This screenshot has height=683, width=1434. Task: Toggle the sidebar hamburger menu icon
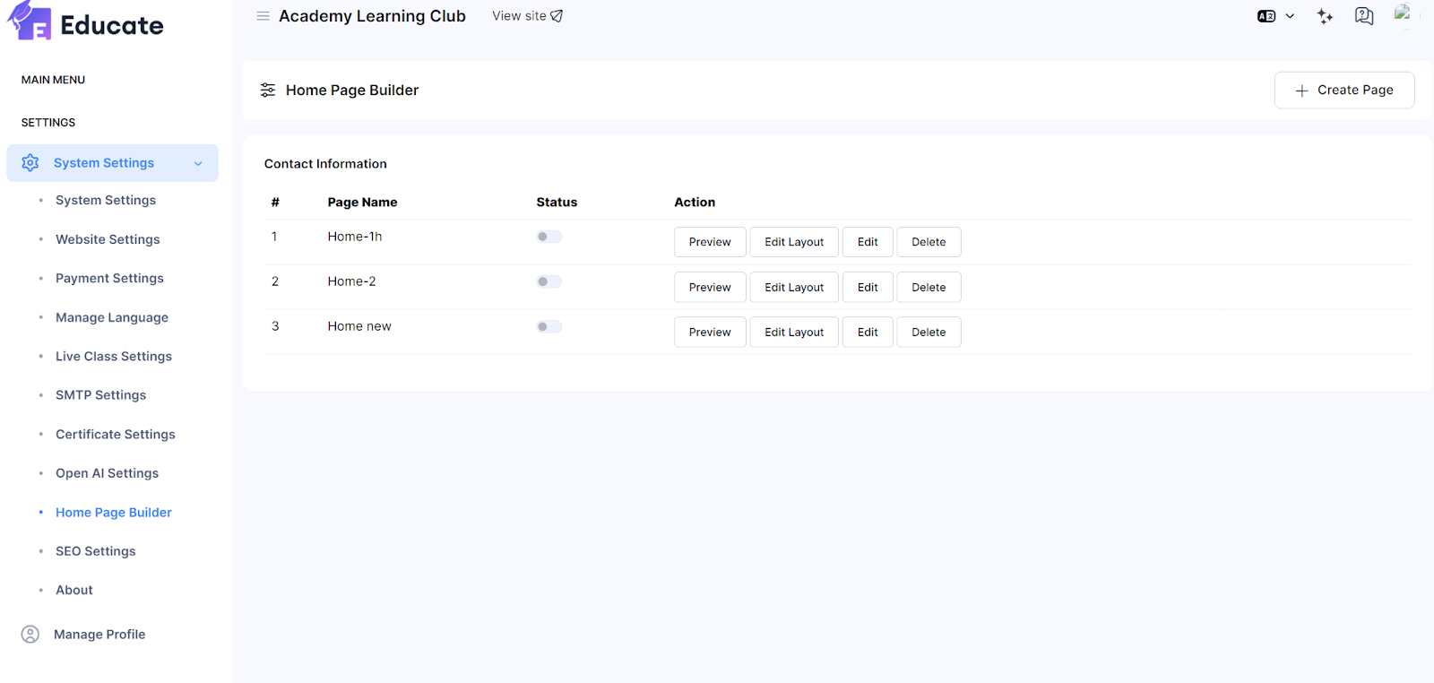coord(263,16)
